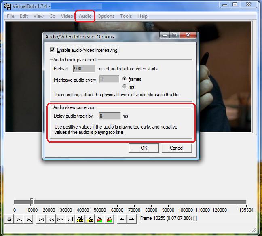Jump to the start of video
Viewport: 262px width, 236px height.
pyautogui.click(x=41, y=219)
